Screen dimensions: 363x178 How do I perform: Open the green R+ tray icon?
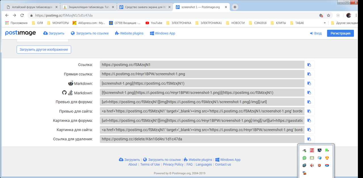(x=327, y=151)
